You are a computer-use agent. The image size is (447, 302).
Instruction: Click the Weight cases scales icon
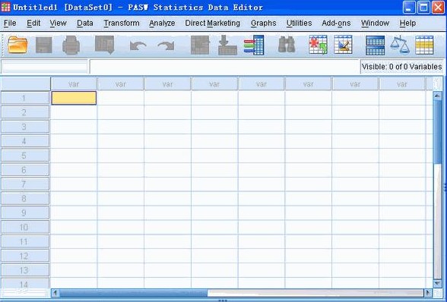(x=400, y=45)
